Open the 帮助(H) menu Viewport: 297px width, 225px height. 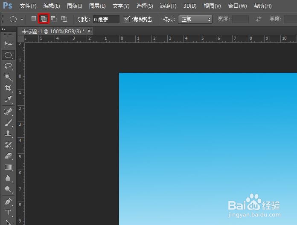point(262,6)
